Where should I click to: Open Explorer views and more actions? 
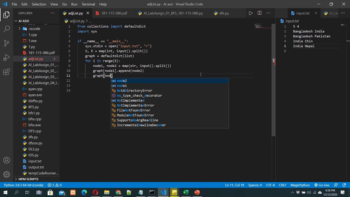click(x=52, y=13)
